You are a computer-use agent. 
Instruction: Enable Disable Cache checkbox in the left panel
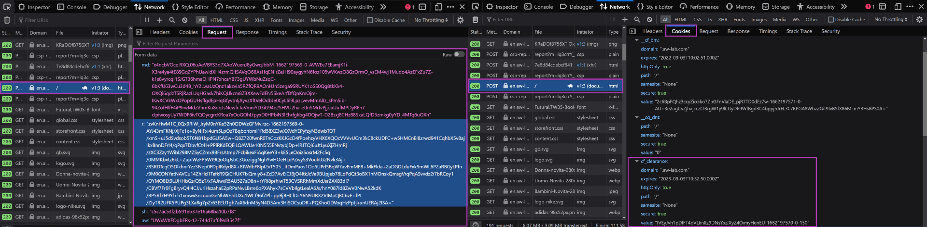[x=369, y=20]
